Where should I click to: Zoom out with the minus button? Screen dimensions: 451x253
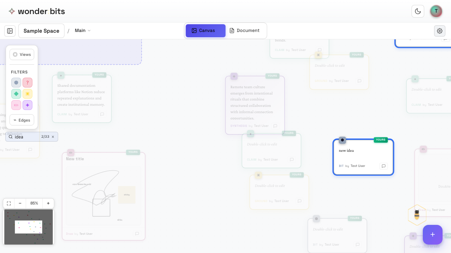pyautogui.click(x=20, y=203)
